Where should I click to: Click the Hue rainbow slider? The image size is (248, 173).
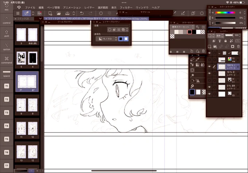pos(225,12)
